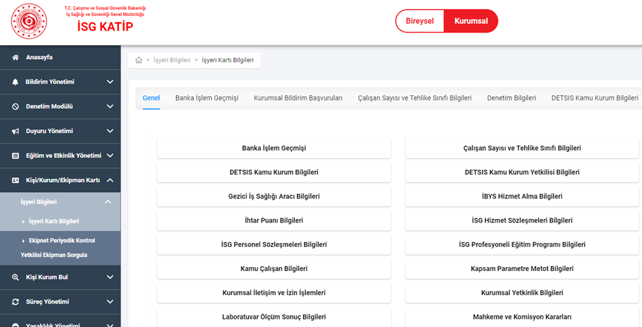Collapse the İşyeri Bilgileri submenu chevron

108,202
